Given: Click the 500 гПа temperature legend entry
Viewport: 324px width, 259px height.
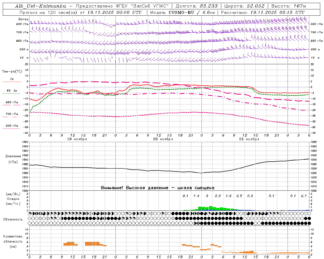Looking at the screenshot, I should coord(12,126).
